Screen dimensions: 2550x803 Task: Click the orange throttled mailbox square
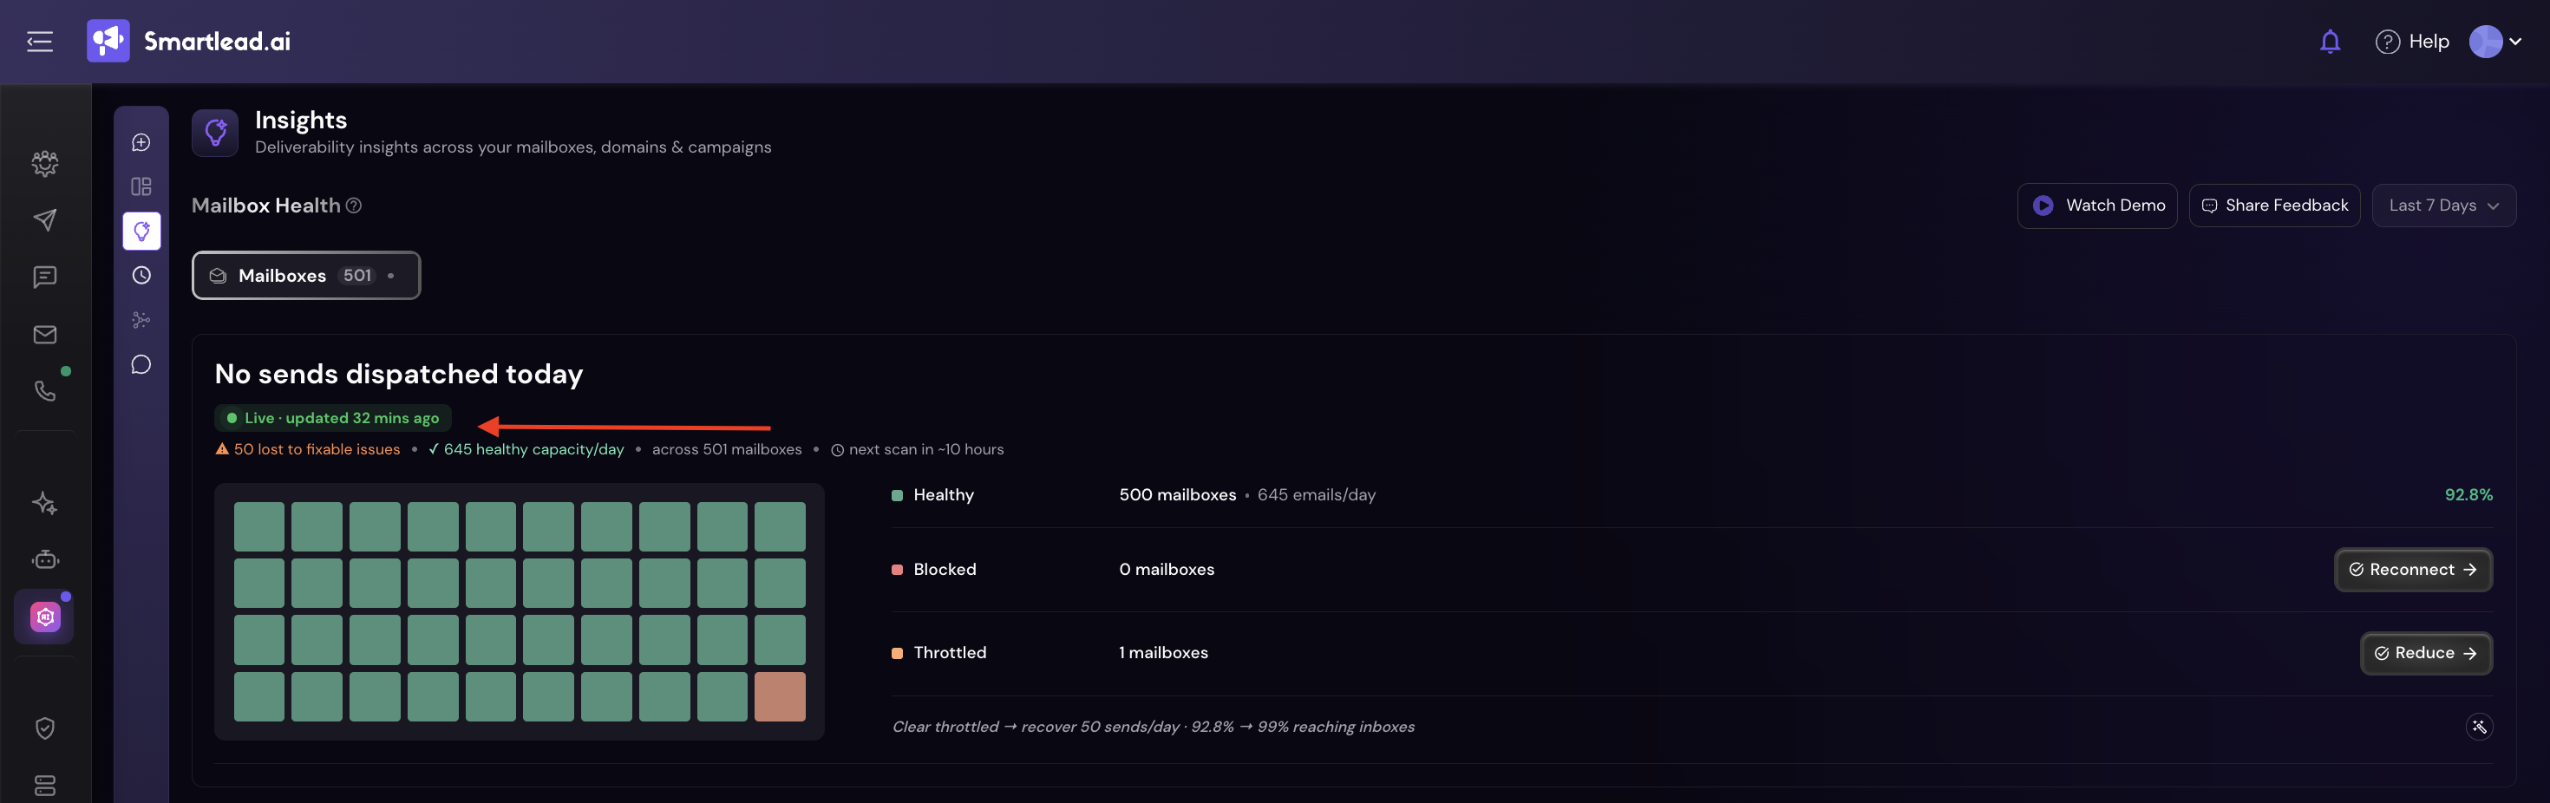tap(779, 697)
